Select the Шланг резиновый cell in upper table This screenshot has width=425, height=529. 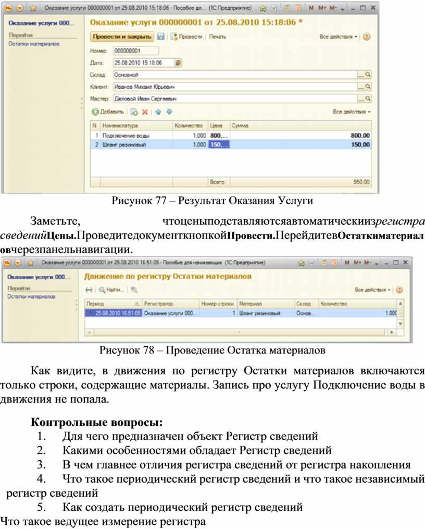(136, 145)
